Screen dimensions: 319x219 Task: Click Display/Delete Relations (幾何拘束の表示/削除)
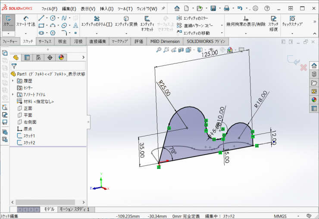point(246,22)
